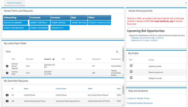Click Reset my password text
Screen dimensions: 188x107
click(x=156, y=72)
